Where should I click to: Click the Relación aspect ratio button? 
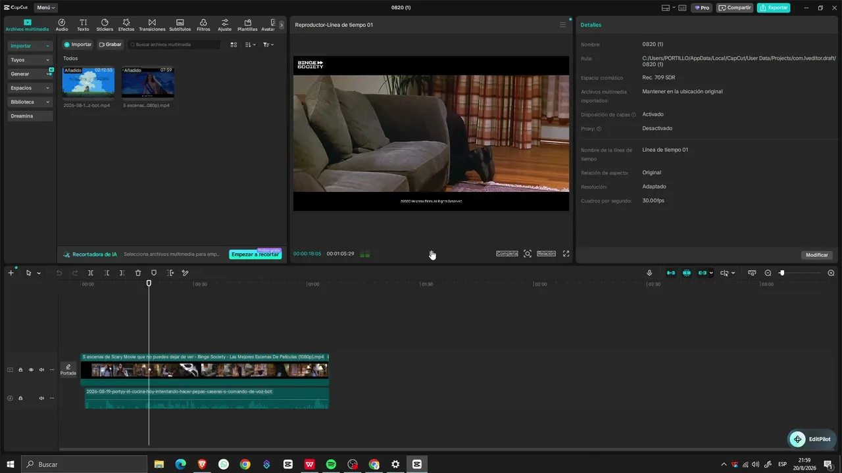pyautogui.click(x=546, y=254)
